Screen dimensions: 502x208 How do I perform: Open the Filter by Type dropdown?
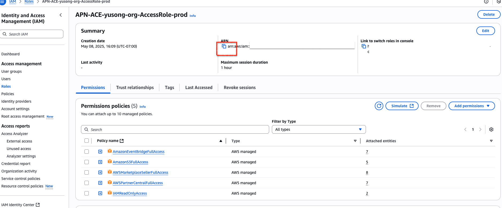tap(318, 129)
